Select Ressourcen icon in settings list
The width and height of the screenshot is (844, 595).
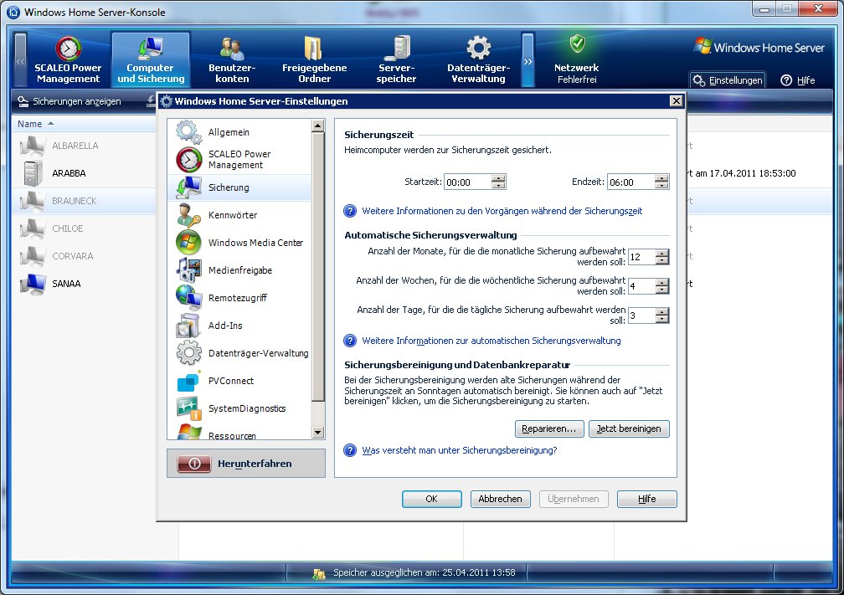(x=189, y=432)
